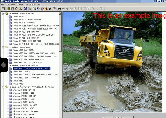
Task: Click the blue book with checkmark icon
Action: (38, 9)
